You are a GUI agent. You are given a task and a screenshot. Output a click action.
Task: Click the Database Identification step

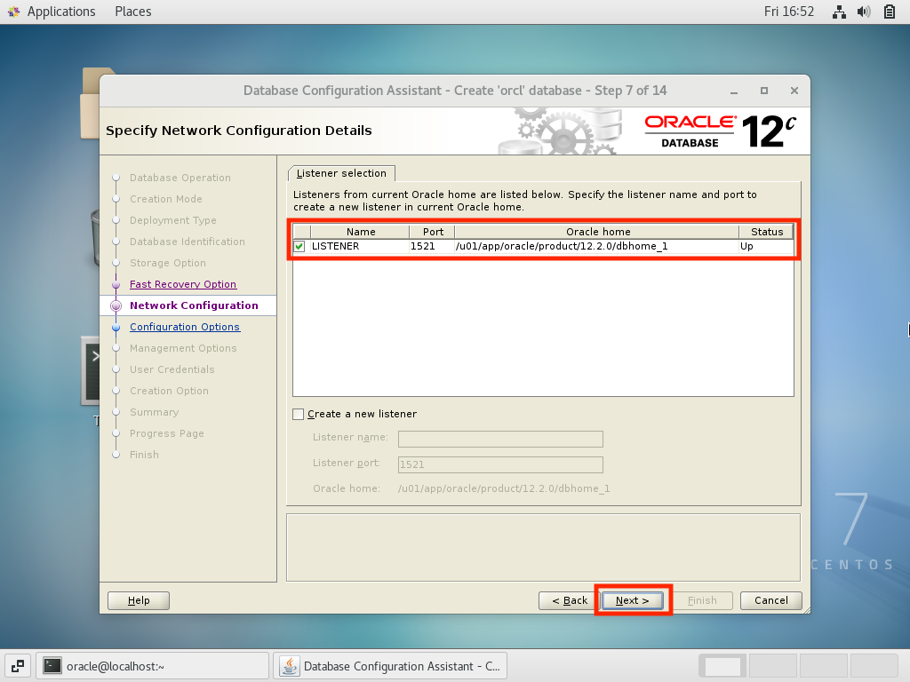pos(187,242)
